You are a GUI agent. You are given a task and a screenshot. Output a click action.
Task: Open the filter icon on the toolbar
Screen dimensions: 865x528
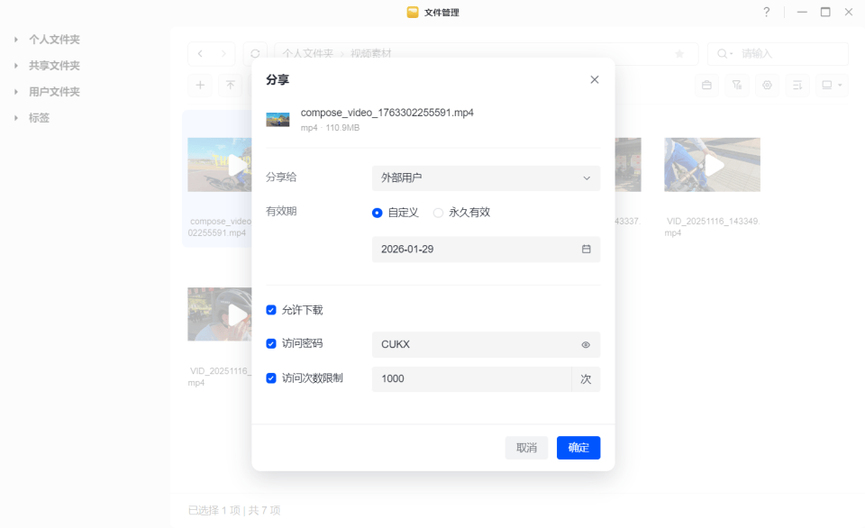(x=737, y=85)
